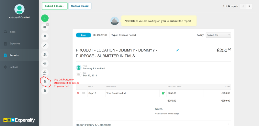
Task: Click the Mark as Closed button
Action: tap(80, 6)
